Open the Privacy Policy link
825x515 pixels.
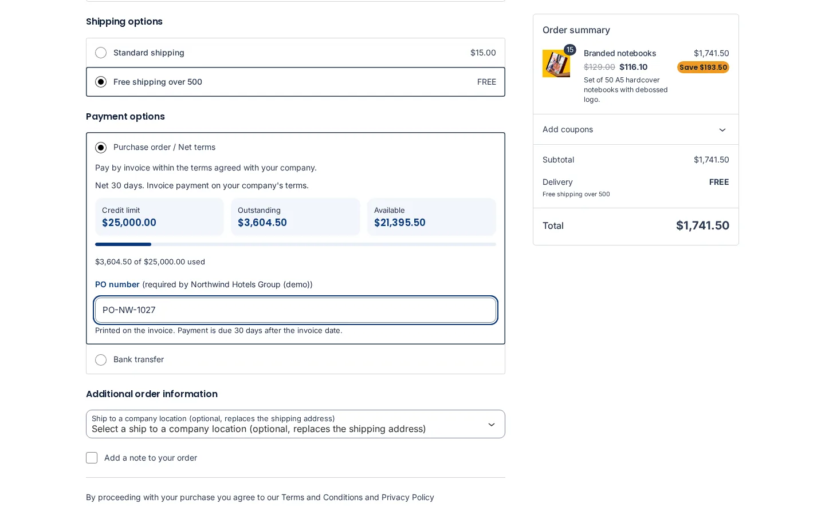408,497
